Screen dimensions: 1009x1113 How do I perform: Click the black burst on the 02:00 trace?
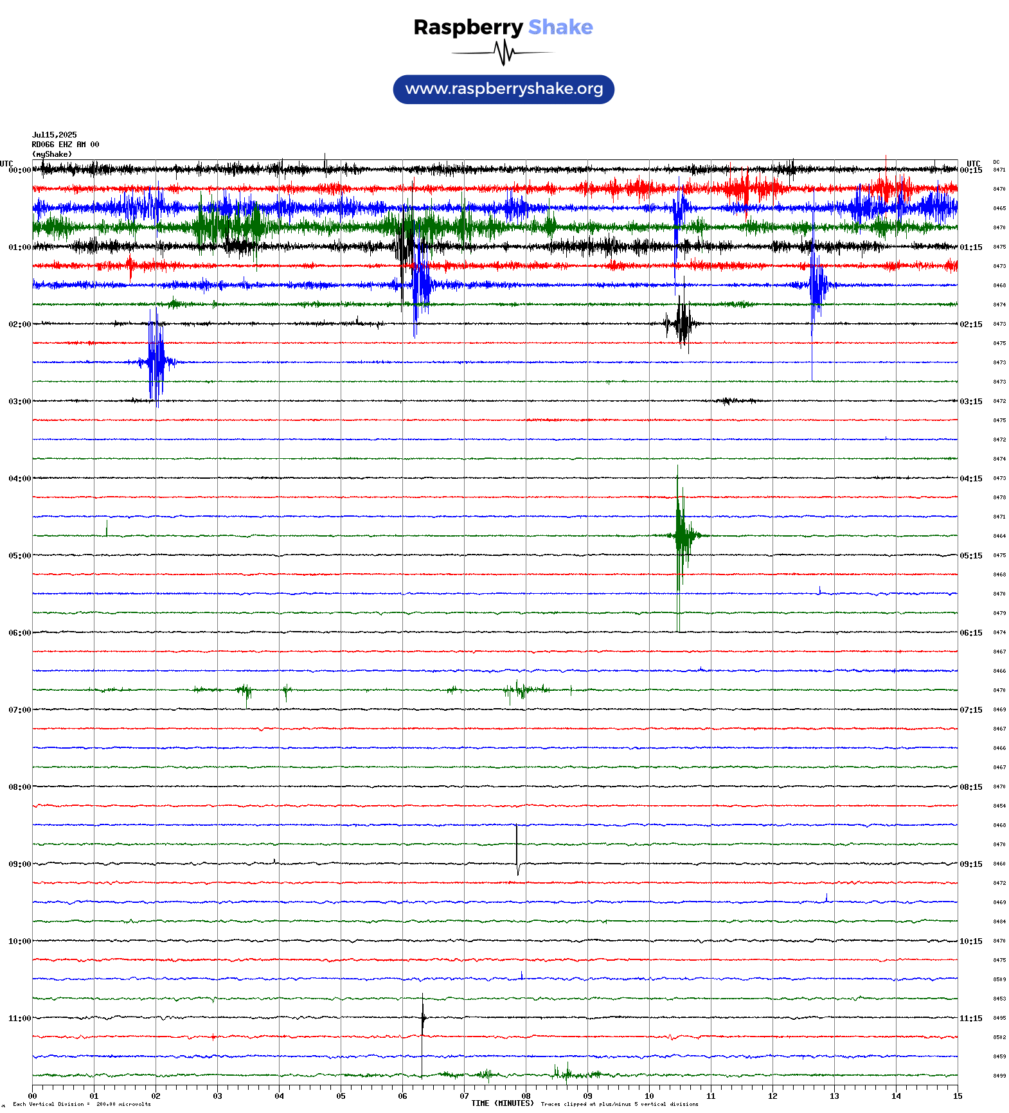(x=682, y=323)
